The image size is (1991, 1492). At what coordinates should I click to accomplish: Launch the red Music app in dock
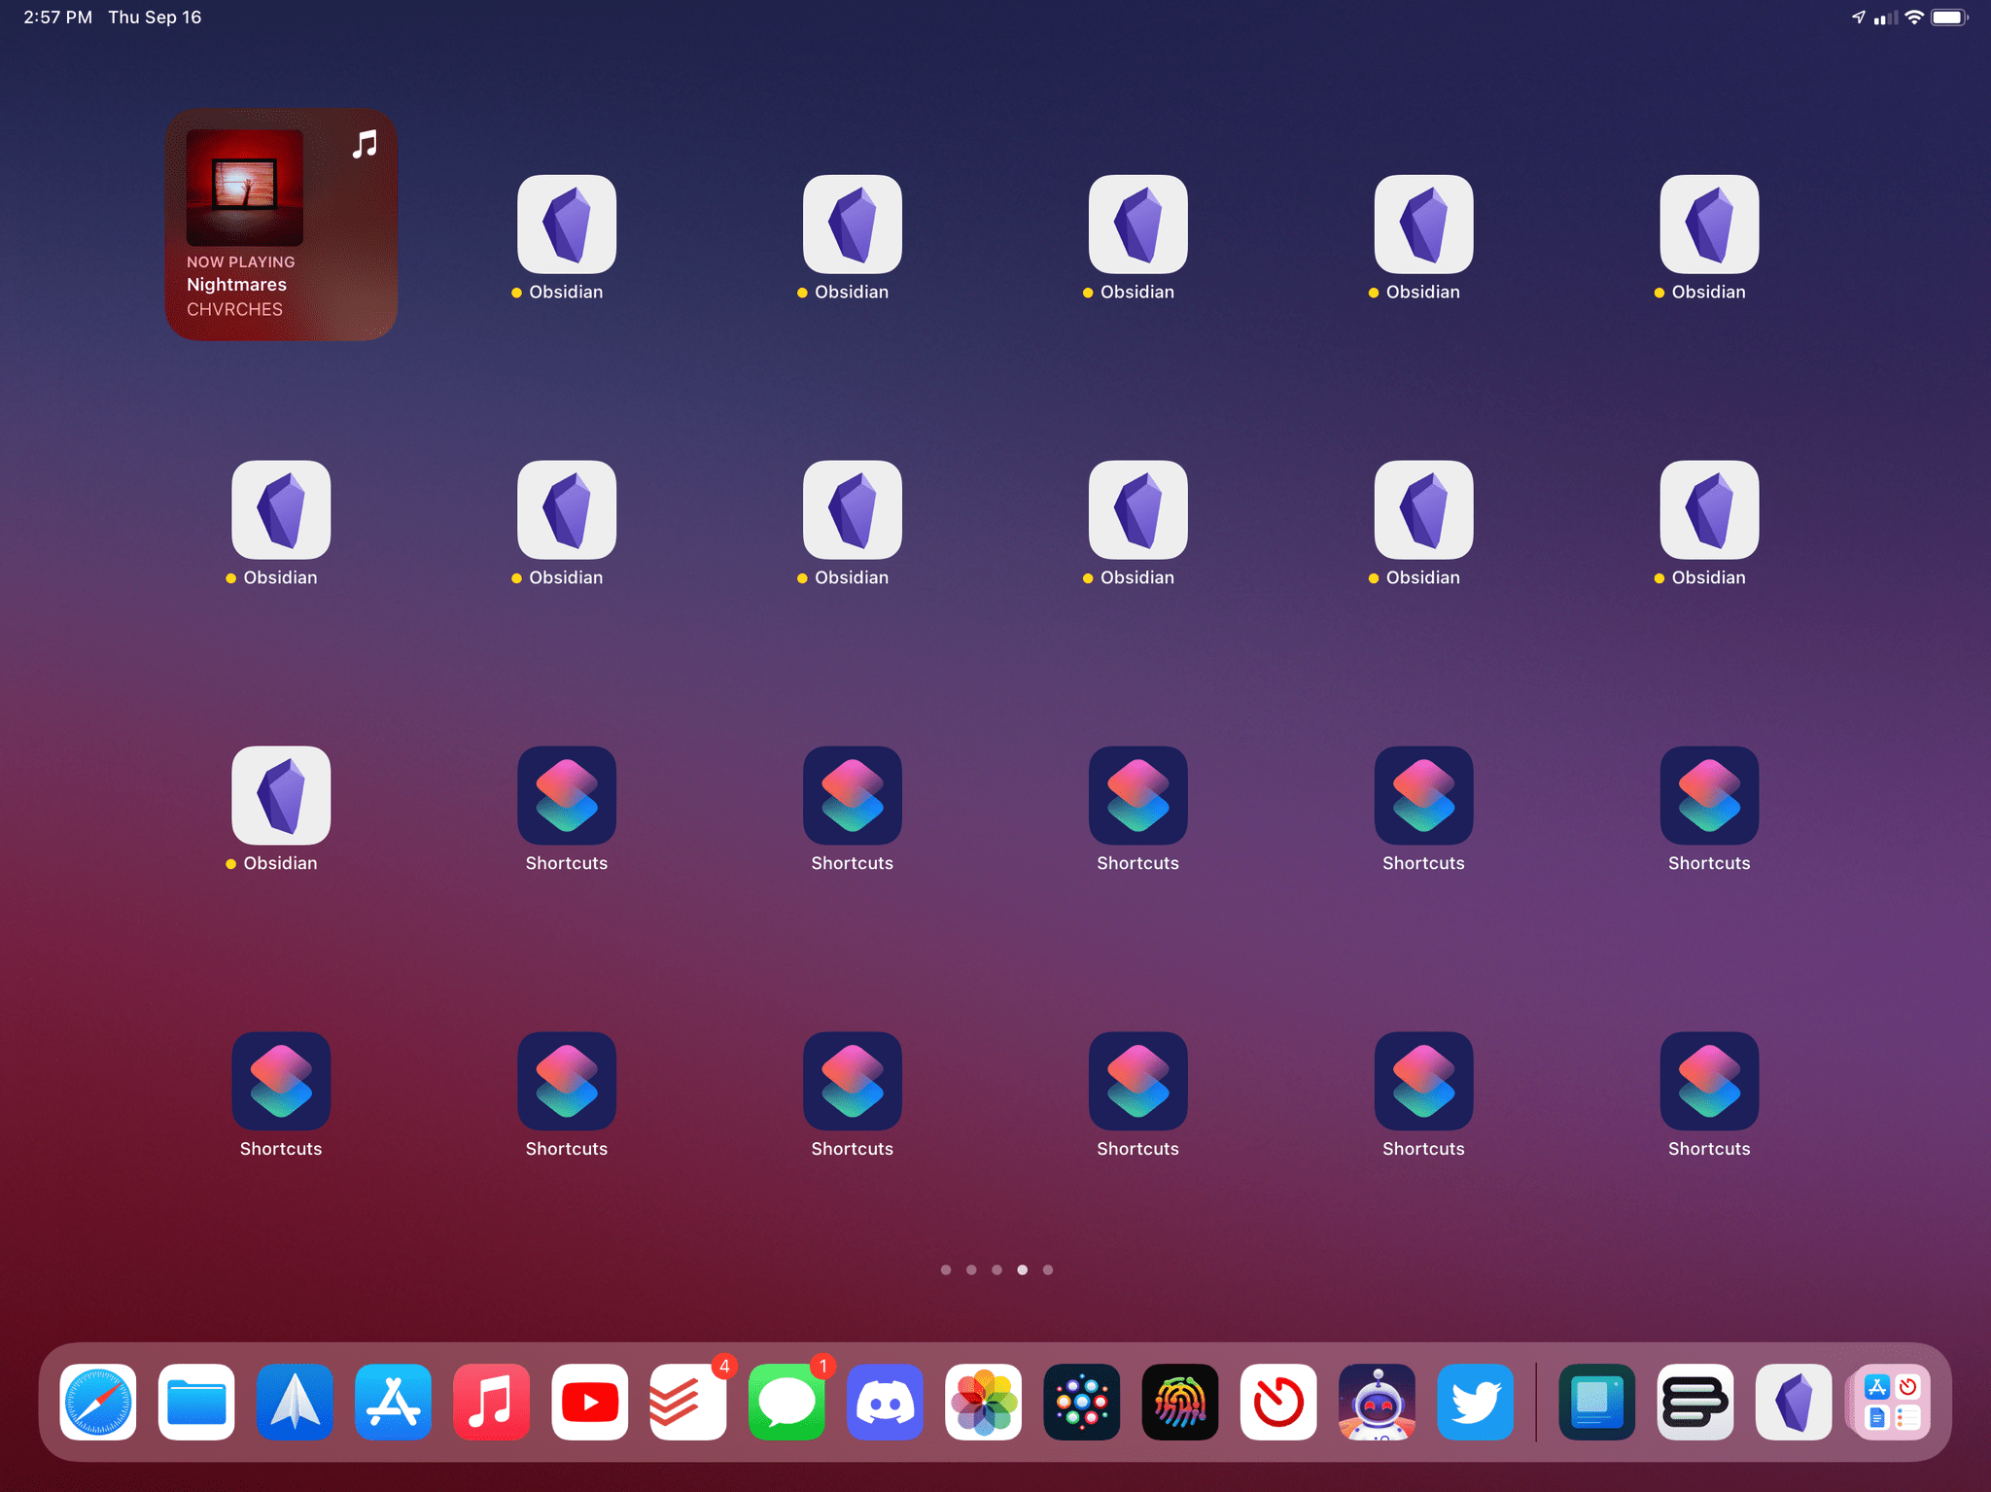coord(491,1402)
